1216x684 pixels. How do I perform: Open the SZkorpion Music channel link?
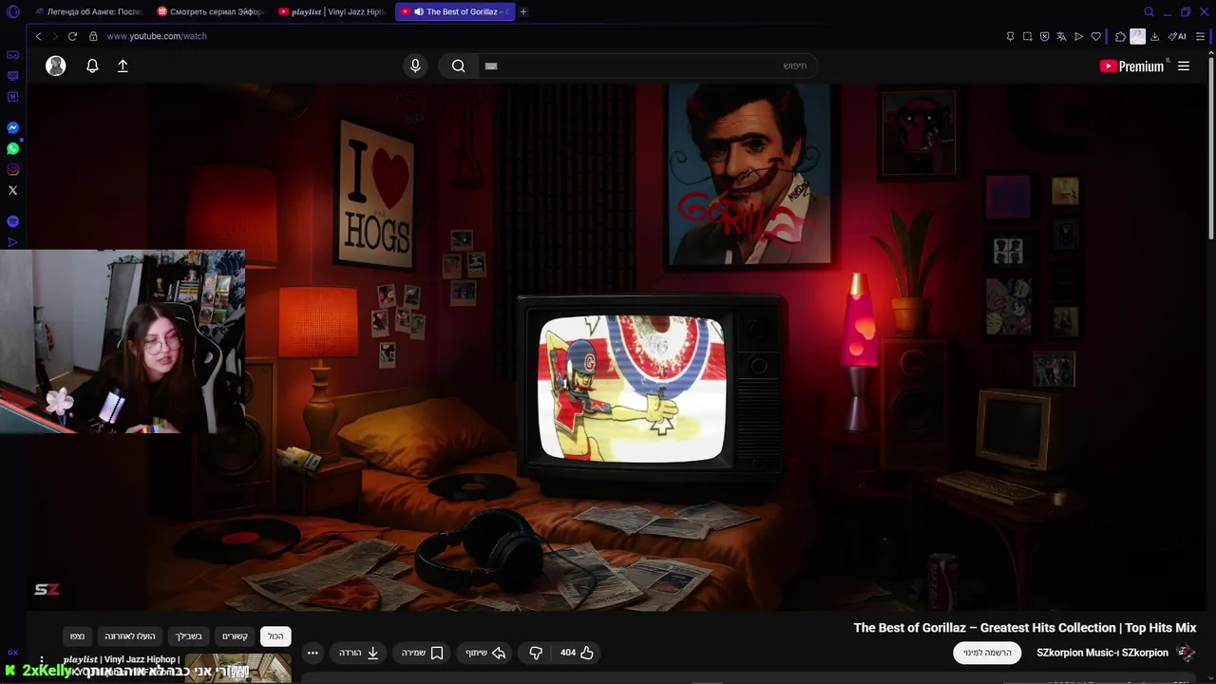[1102, 653]
